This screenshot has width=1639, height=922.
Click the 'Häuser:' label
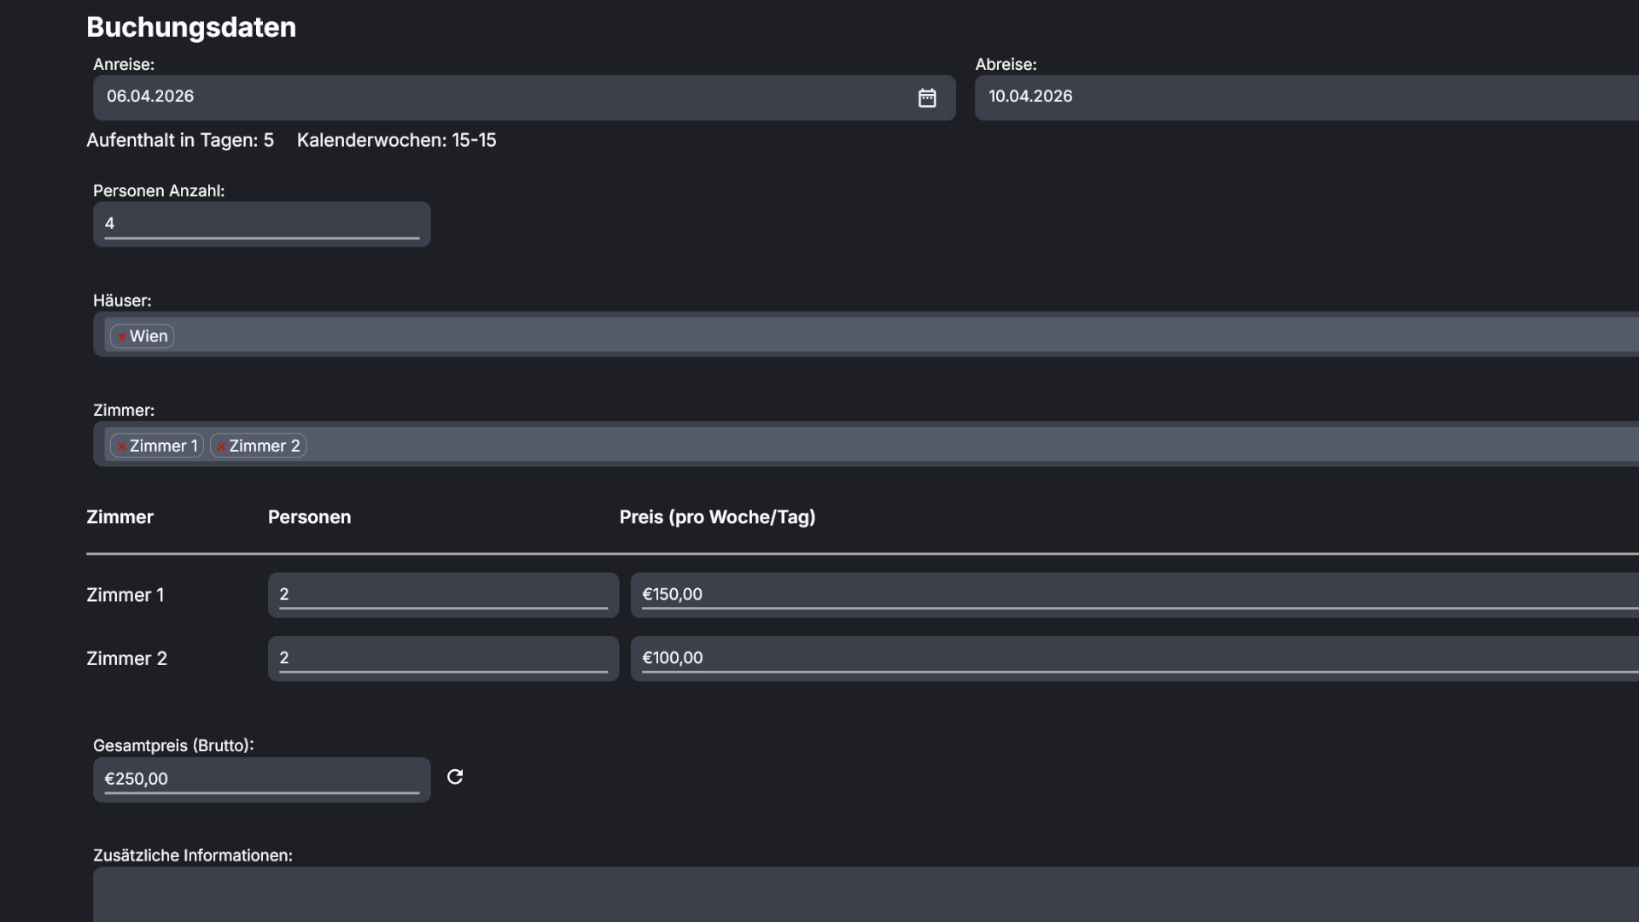[x=122, y=301]
